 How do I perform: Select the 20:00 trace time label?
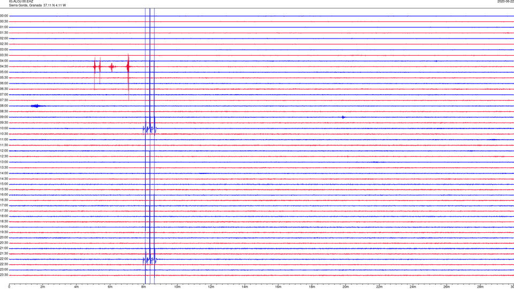[x=4, y=238]
